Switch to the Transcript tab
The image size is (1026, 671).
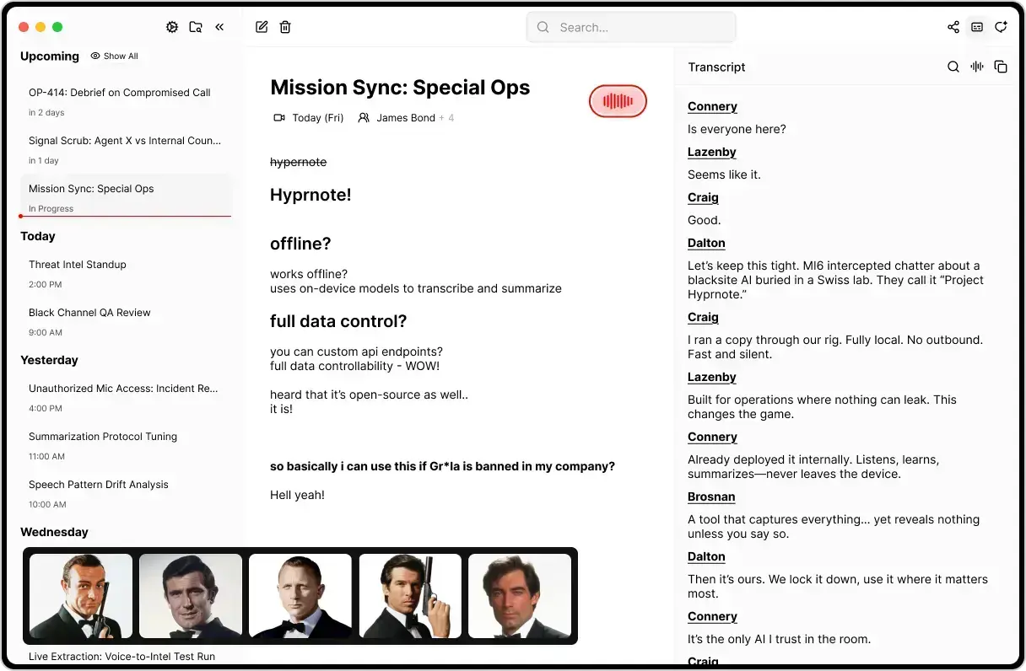pyautogui.click(x=716, y=67)
